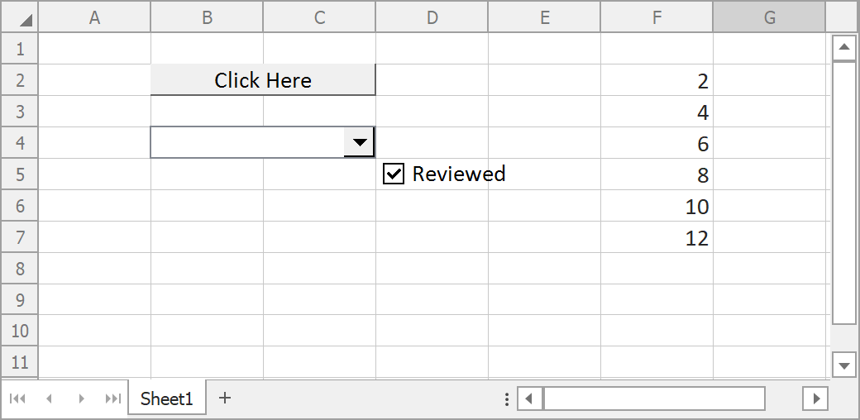Image resolution: width=860 pixels, height=420 pixels.
Task: Open the combo box dropdown arrow
Action: click(x=359, y=142)
